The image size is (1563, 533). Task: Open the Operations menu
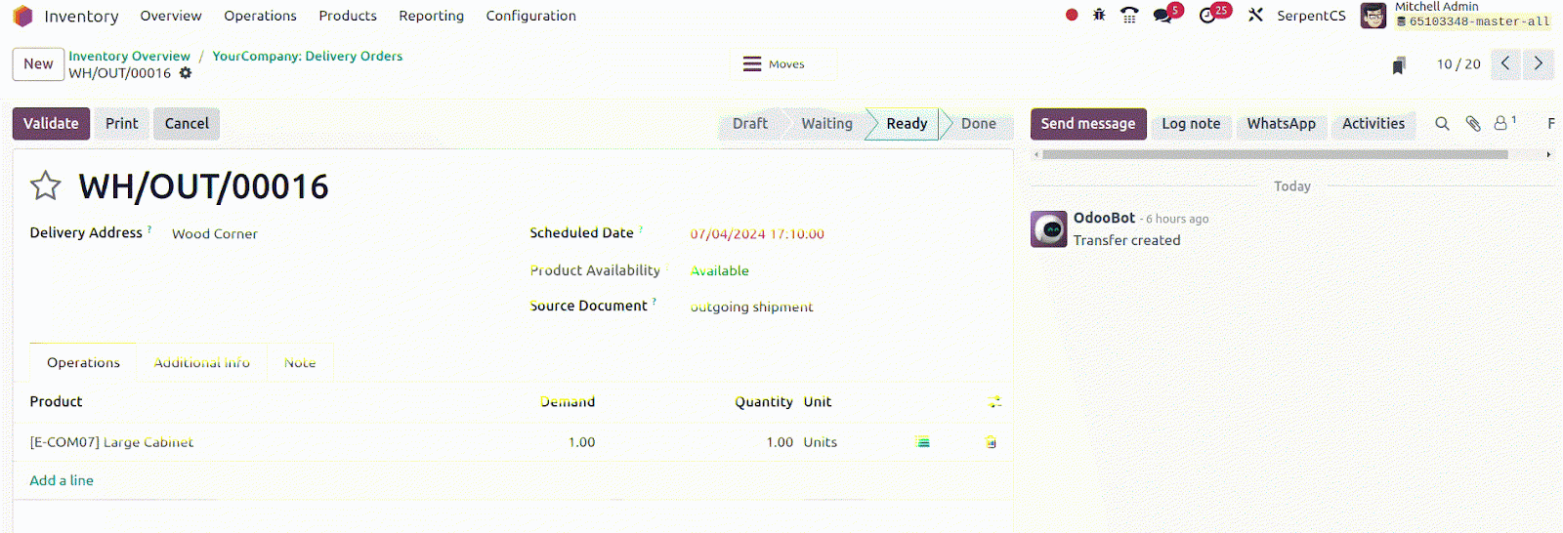[x=260, y=16]
